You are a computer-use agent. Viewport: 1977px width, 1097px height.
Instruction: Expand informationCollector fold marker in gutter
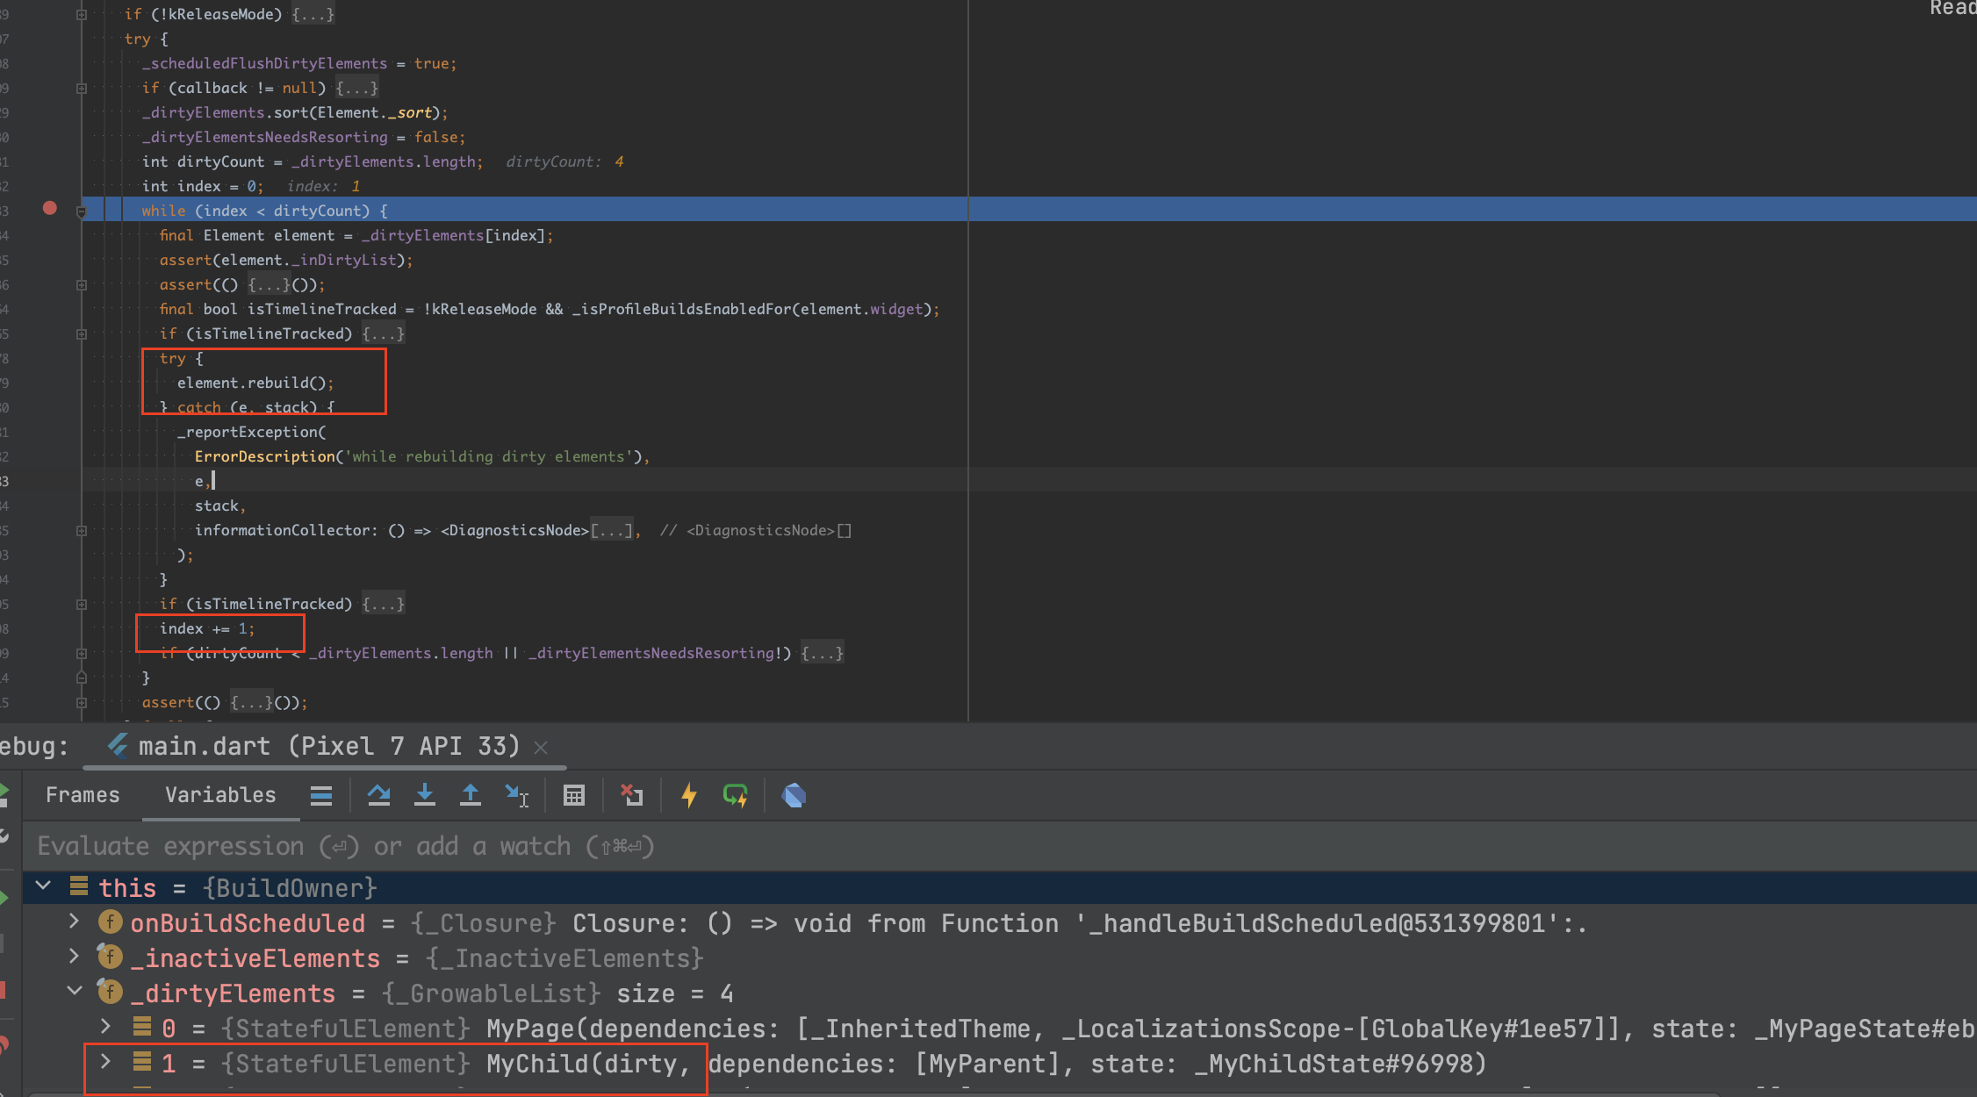coord(82,530)
